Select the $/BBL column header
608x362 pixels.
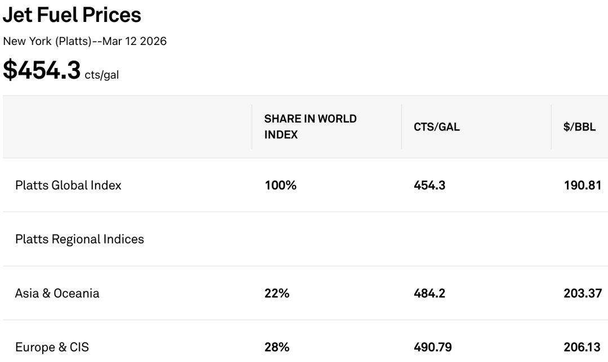coord(579,127)
